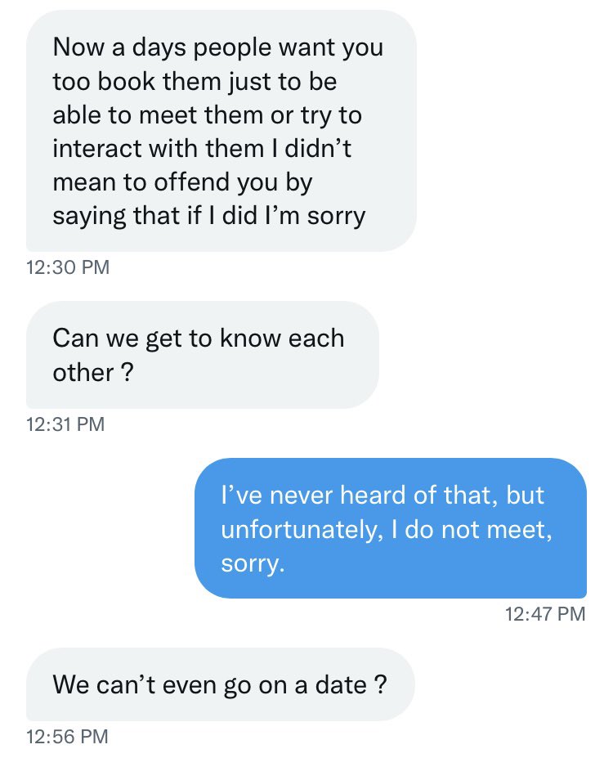This screenshot has width=613, height=758.
Task: Select the blue "I've never heard of that" reply
Action: (x=391, y=528)
